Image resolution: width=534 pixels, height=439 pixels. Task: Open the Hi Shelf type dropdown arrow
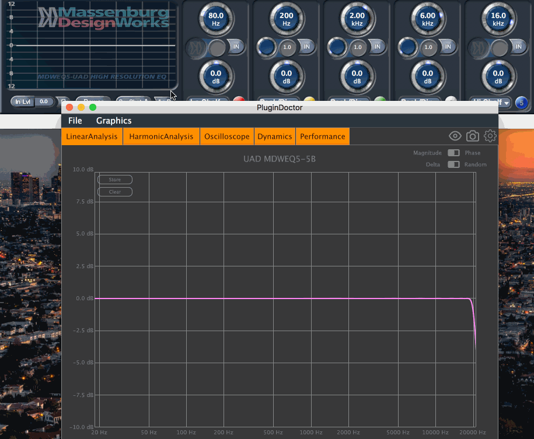(x=507, y=103)
